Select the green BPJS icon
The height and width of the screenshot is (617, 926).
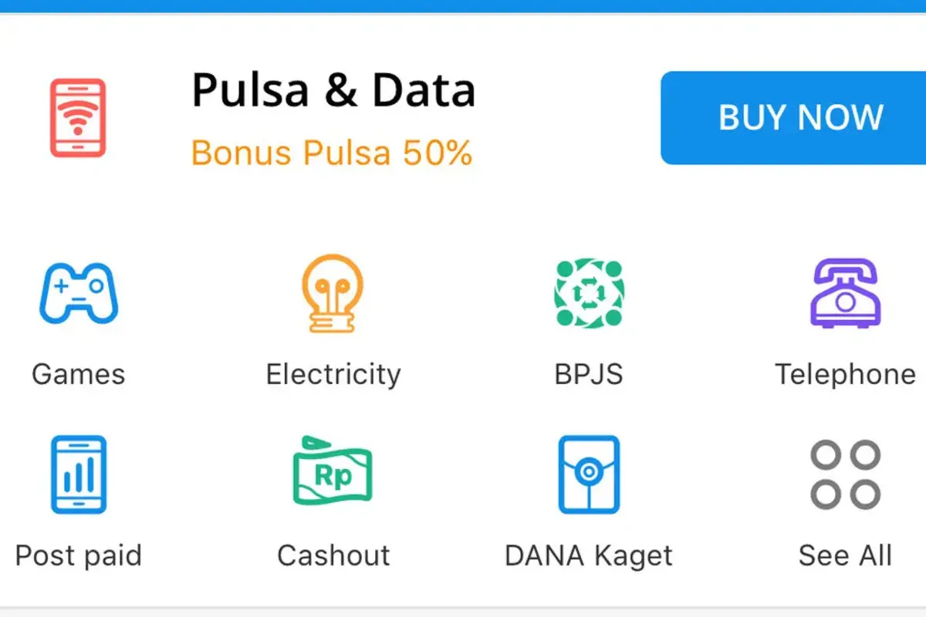(589, 293)
